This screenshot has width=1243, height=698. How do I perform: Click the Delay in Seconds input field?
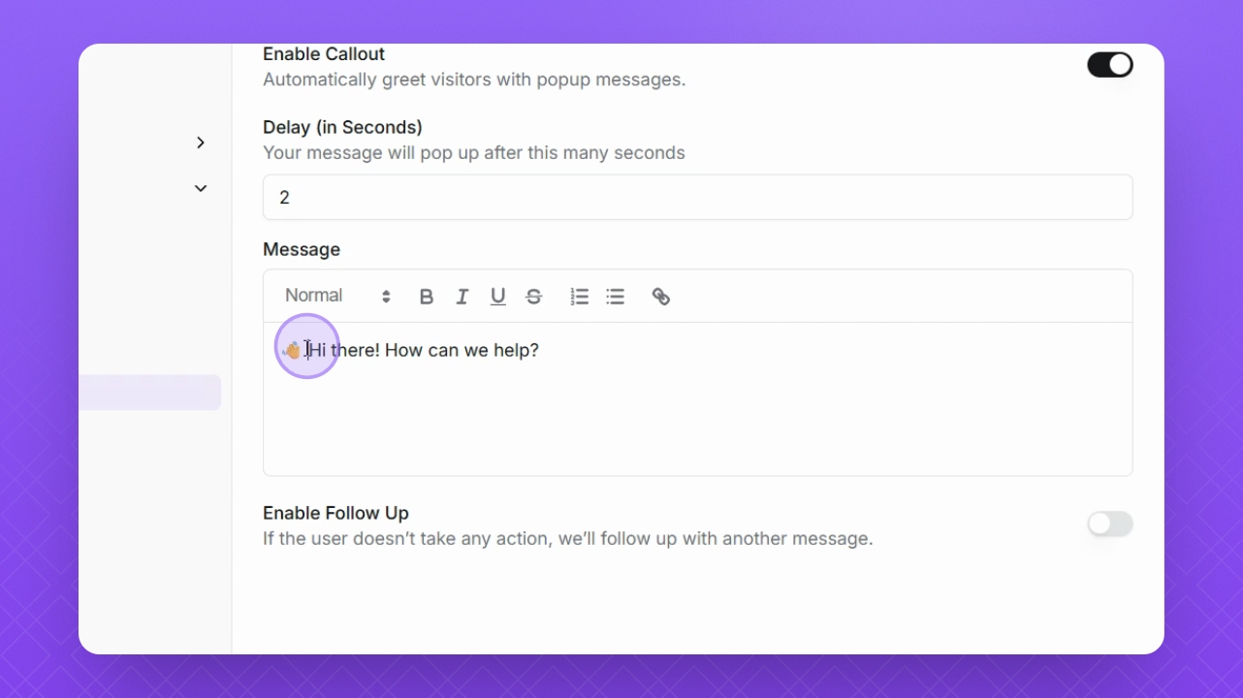click(x=698, y=198)
